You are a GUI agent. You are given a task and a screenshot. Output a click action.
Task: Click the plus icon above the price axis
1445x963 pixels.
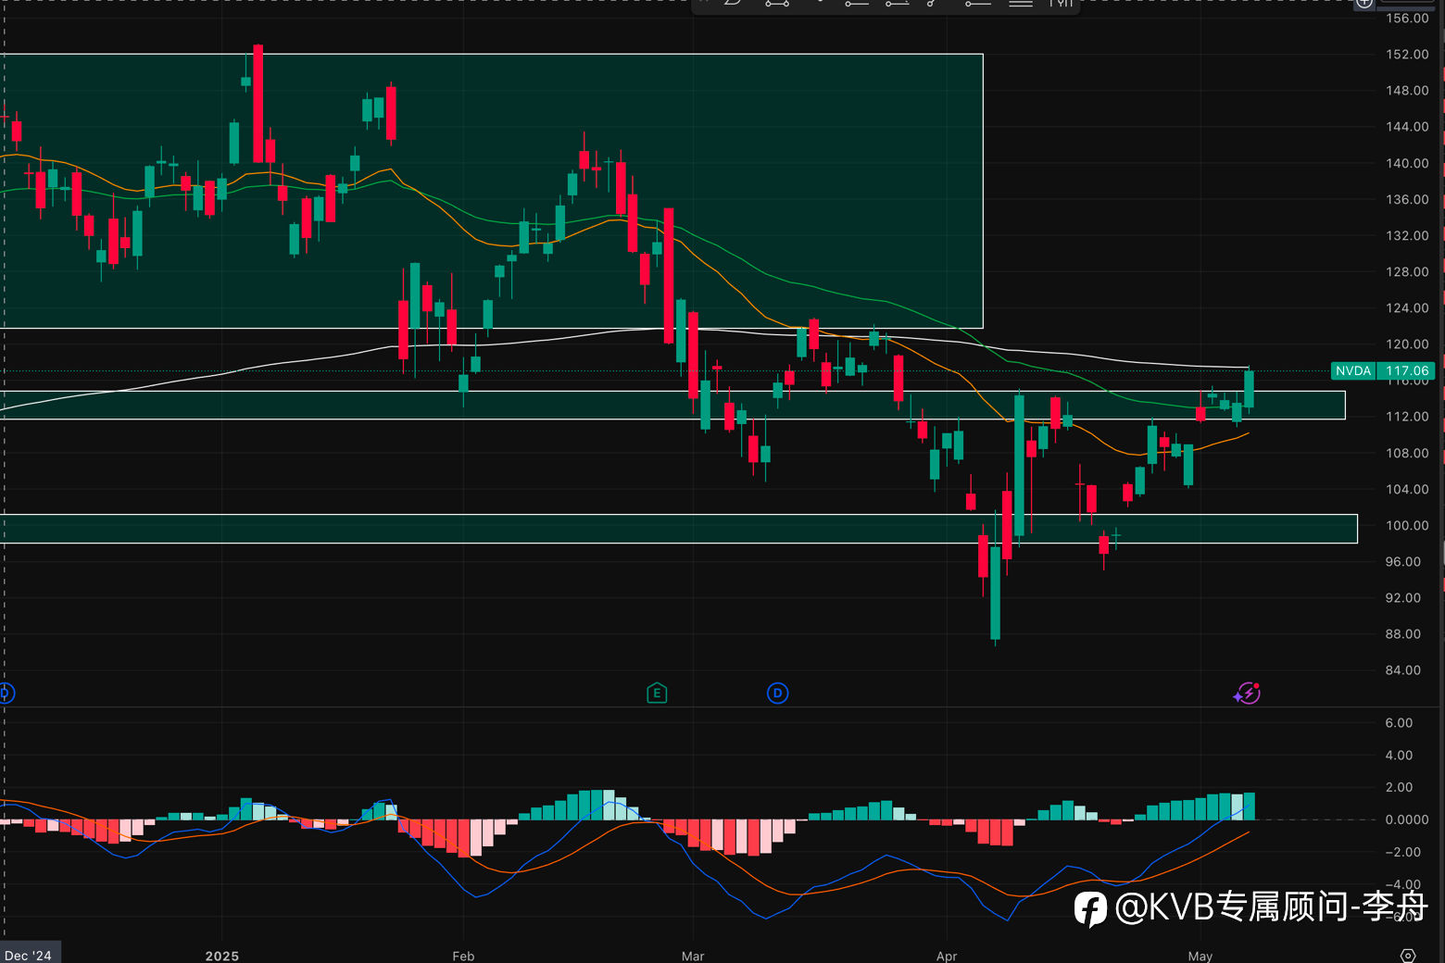[1363, 4]
